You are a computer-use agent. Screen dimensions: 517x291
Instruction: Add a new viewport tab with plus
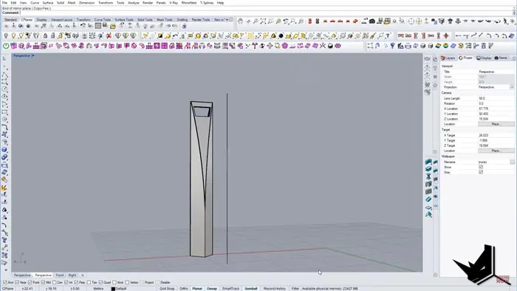pos(83,275)
